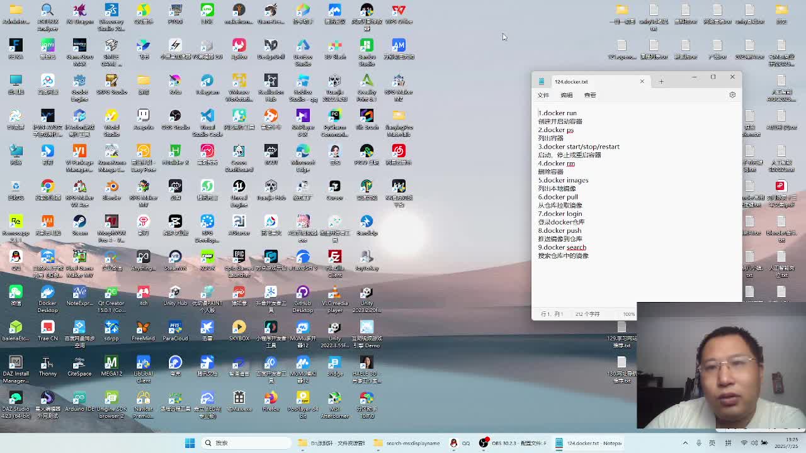The image size is (806, 453).
Task: Open the Thonny desktop shortcut
Action: [x=47, y=366]
